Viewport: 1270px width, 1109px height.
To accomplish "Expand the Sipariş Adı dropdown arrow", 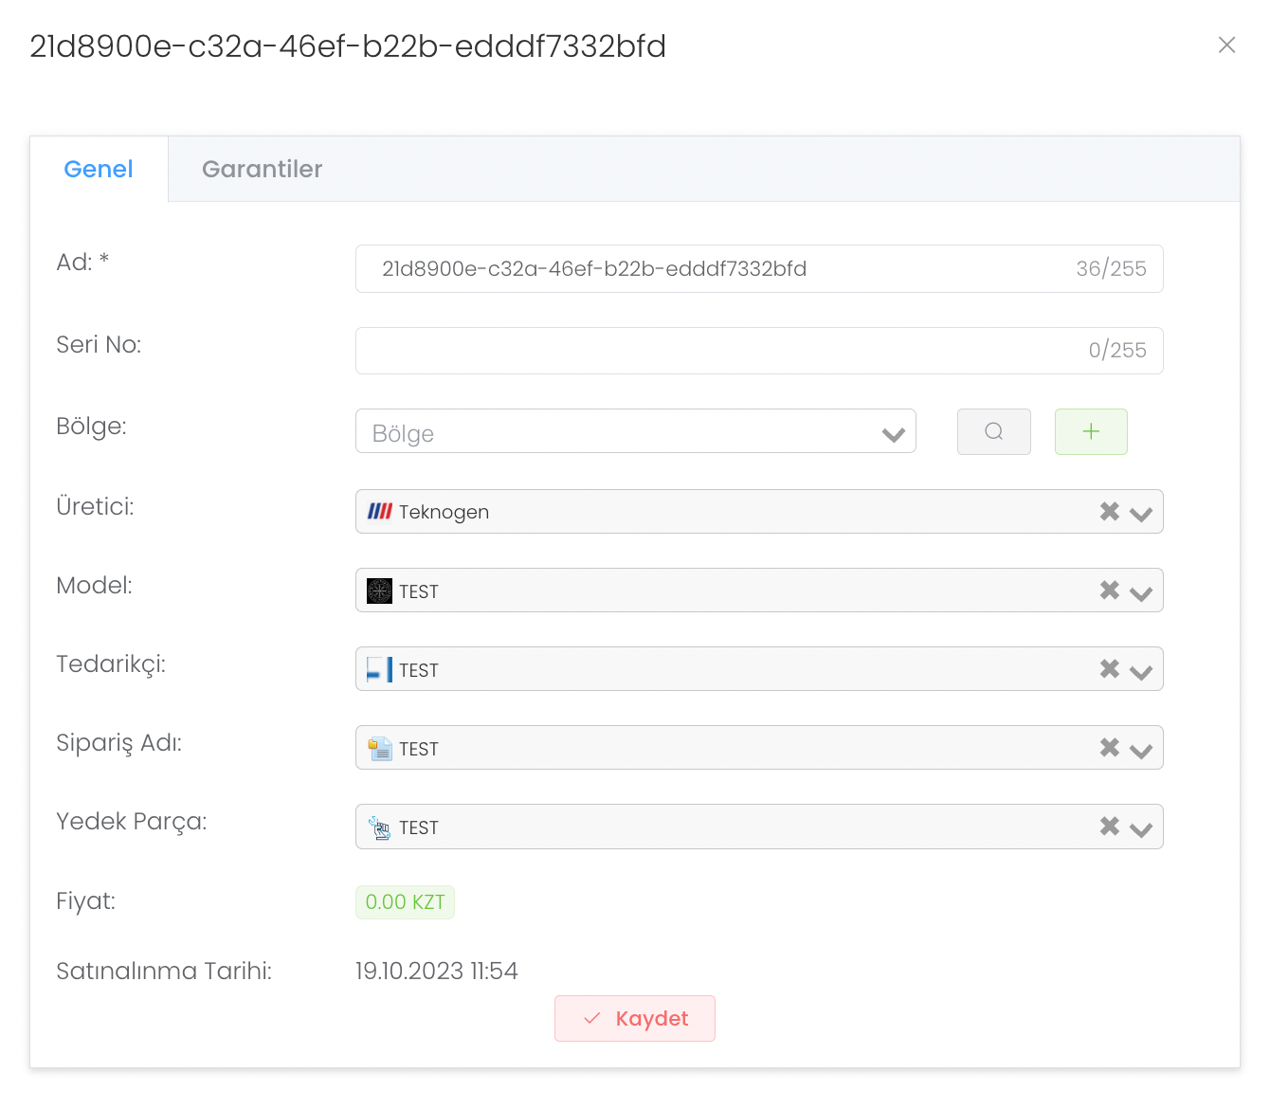I will (x=1141, y=749).
